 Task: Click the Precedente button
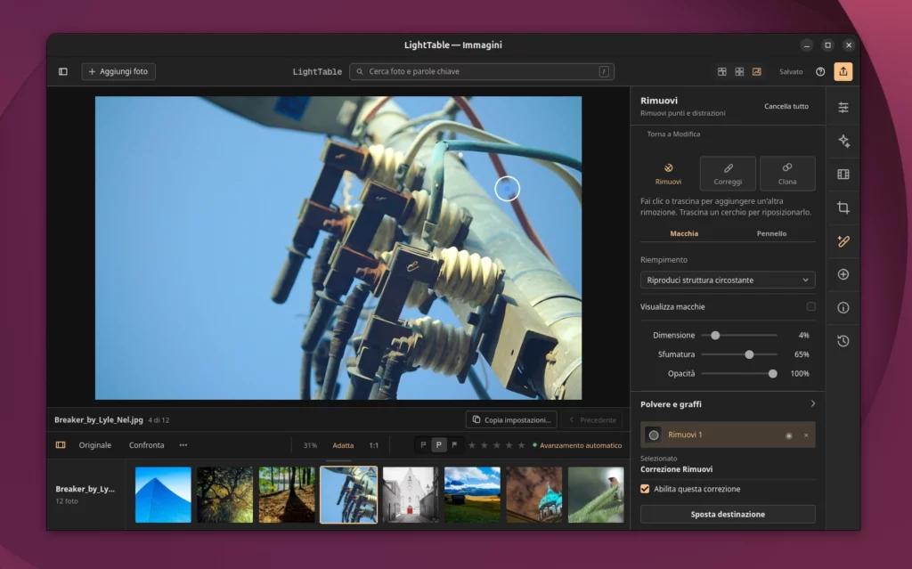592,419
